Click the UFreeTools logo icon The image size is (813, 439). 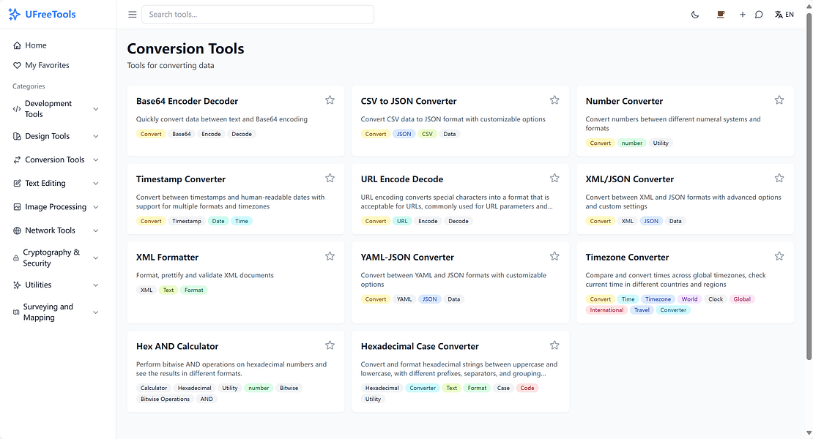click(x=13, y=13)
